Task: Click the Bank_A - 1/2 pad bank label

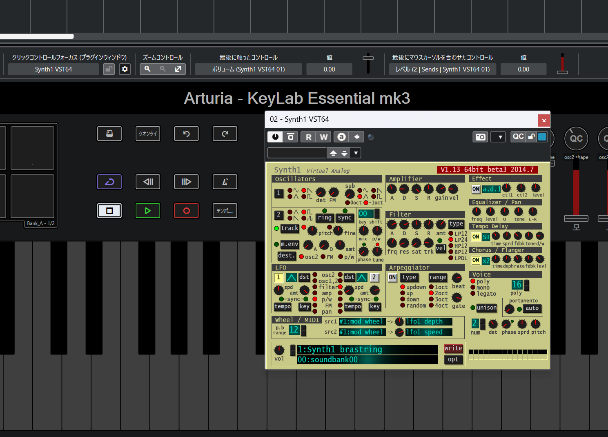Action: (41, 223)
